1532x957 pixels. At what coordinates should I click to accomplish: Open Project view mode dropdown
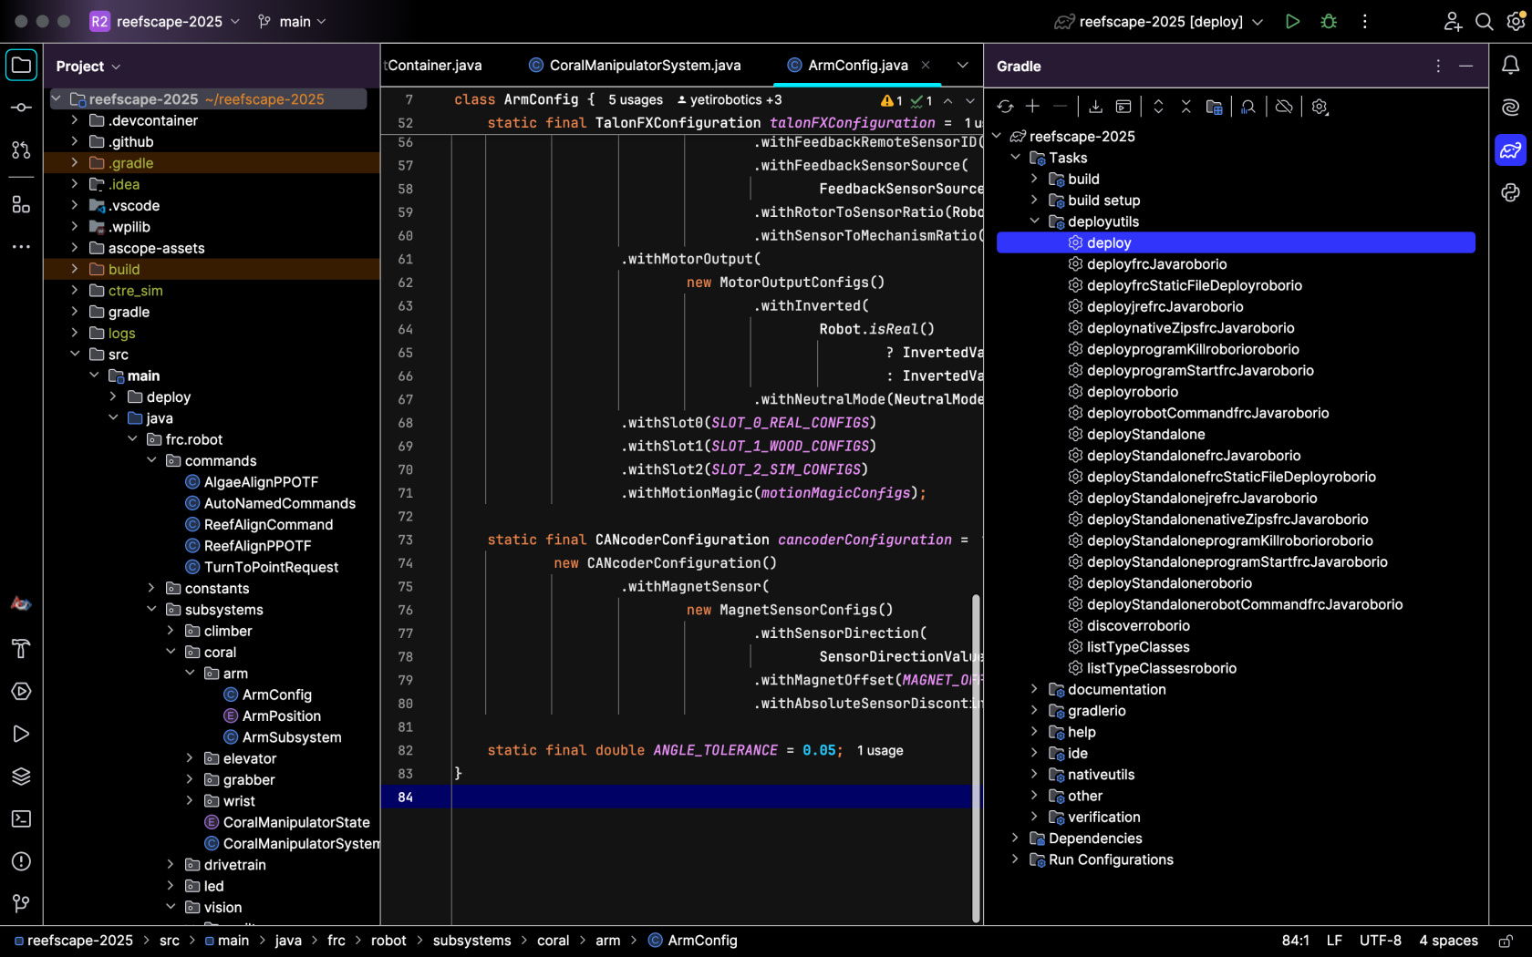(x=88, y=67)
